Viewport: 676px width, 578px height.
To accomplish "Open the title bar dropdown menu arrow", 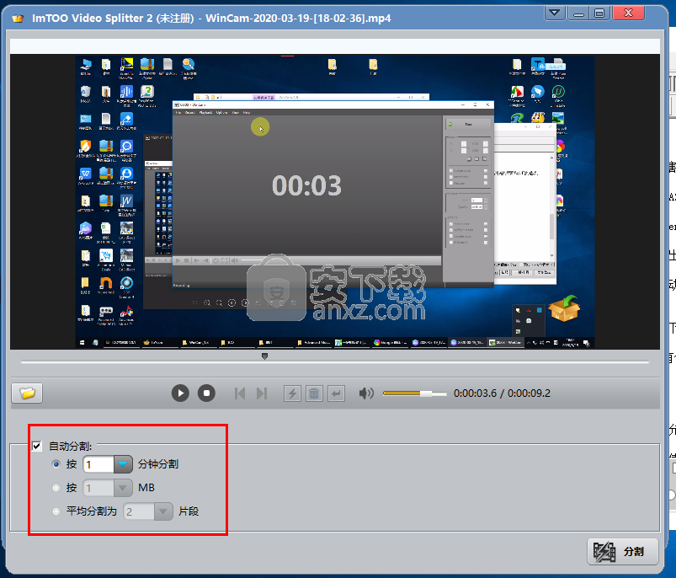I will (555, 13).
